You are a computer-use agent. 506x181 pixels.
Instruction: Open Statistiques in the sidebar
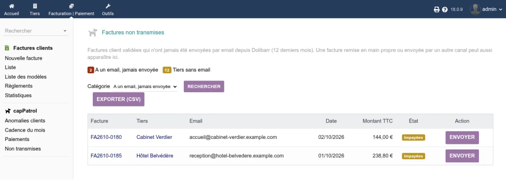click(18, 95)
